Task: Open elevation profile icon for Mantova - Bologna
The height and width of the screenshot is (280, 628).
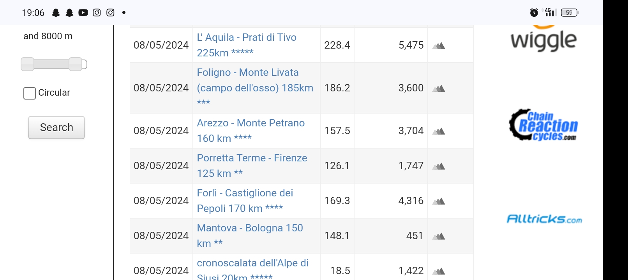Action: tap(439, 236)
